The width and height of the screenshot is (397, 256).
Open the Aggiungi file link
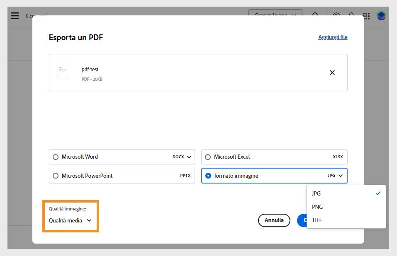coord(333,37)
